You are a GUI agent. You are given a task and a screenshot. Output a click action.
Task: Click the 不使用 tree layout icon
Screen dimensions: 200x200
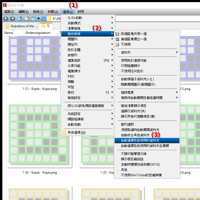117,45
